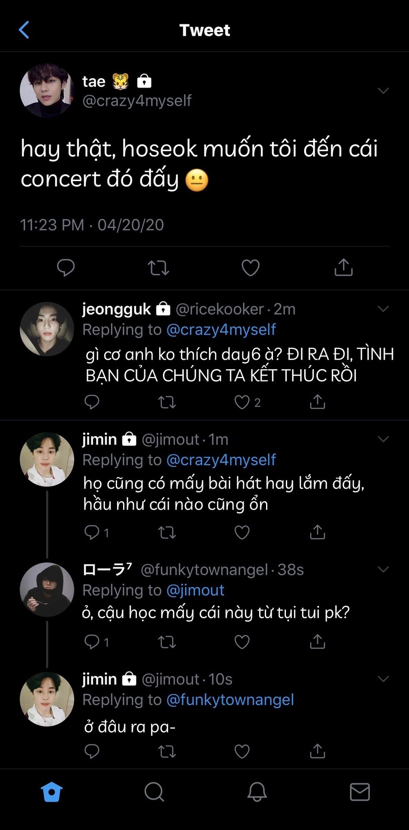Open tae's profile picture
Screen dimensions: 409x830
coord(47,91)
